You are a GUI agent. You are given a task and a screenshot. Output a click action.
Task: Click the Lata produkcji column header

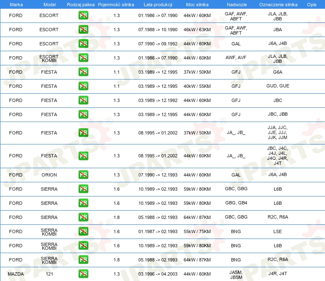pos(158,5)
